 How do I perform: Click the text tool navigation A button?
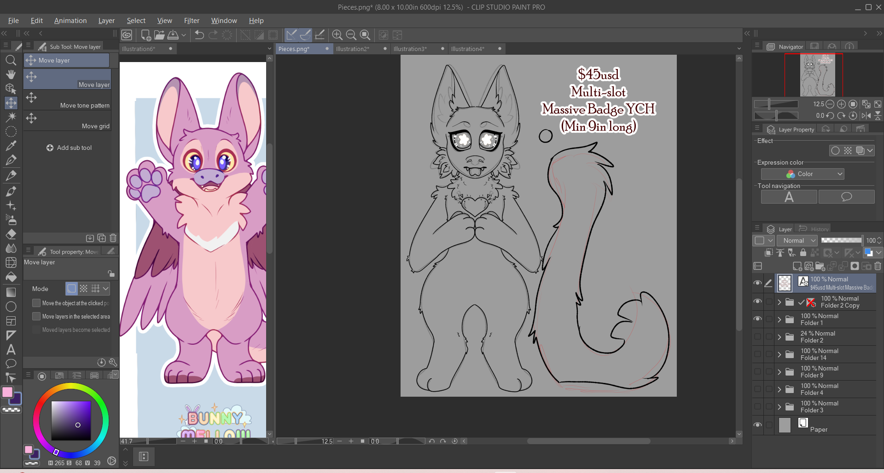789,197
